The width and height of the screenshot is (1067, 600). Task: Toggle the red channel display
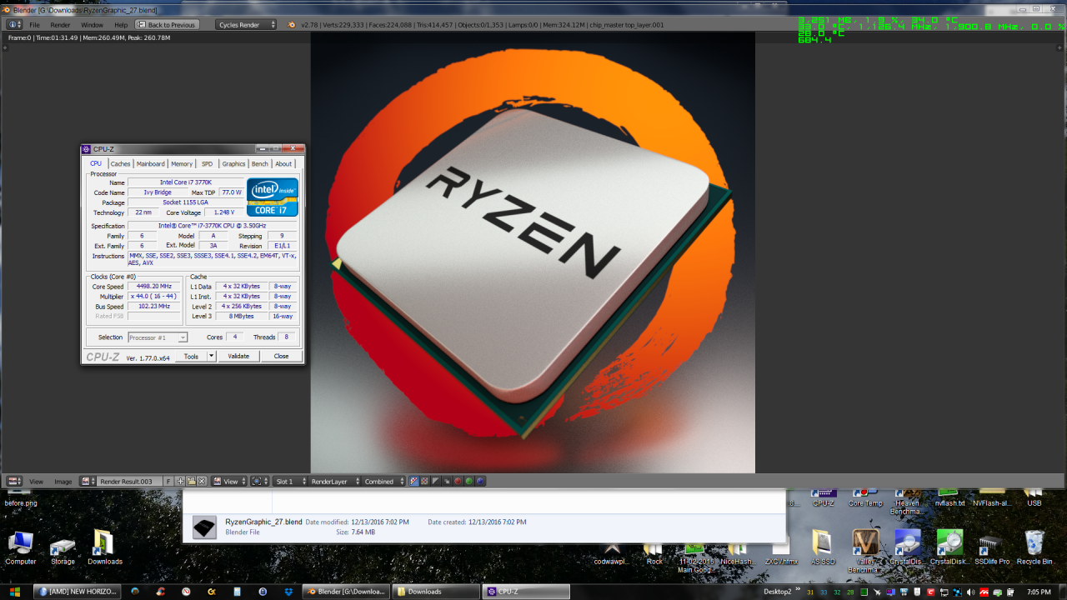point(458,481)
